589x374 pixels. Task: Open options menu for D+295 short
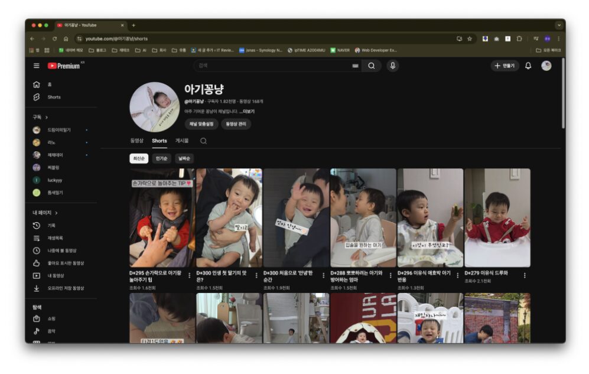[190, 275]
